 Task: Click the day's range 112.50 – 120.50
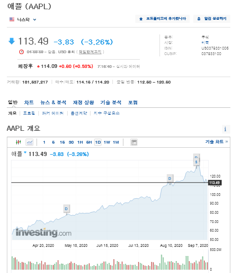click(x=154, y=82)
